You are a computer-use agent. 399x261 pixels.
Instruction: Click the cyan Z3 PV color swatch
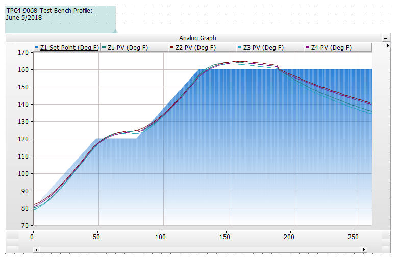click(x=239, y=47)
